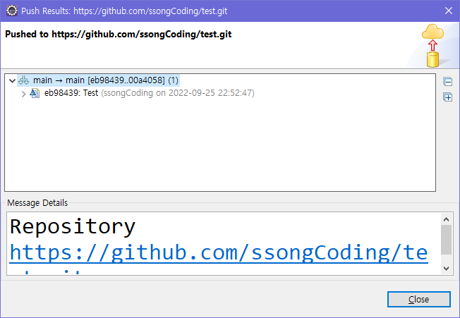This screenshot has width=460, height=318.
Task: Click the Eclipse icon in the title bar
Action: pyautogui.click(x=12, y=11)
